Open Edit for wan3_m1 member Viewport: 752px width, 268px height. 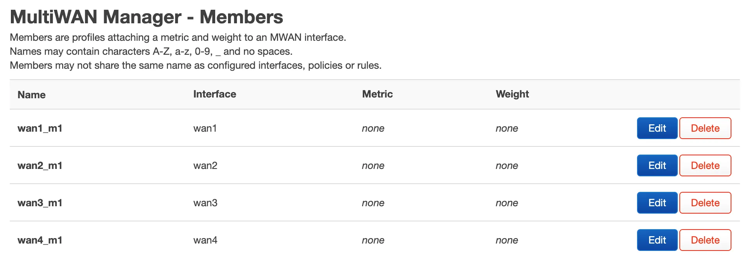tap(657, 203)
